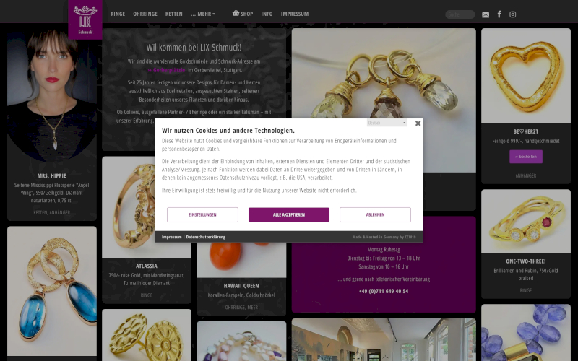Viewport: 578px width, 361px height.
Task: Open cookie Einstellungen button
Action: (202, 214)
